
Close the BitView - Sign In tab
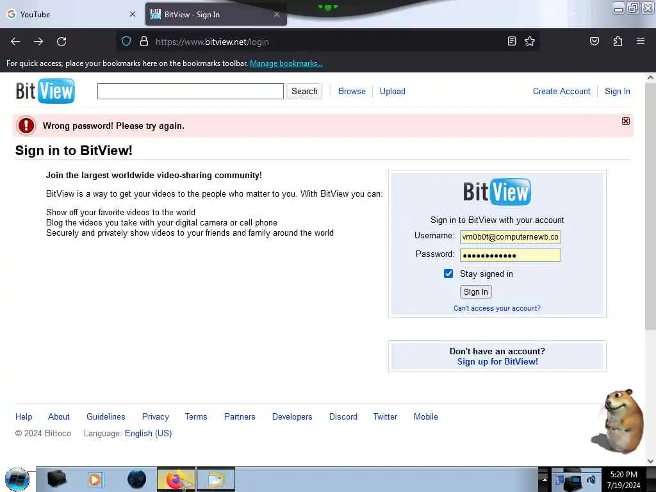pos(277,14)
